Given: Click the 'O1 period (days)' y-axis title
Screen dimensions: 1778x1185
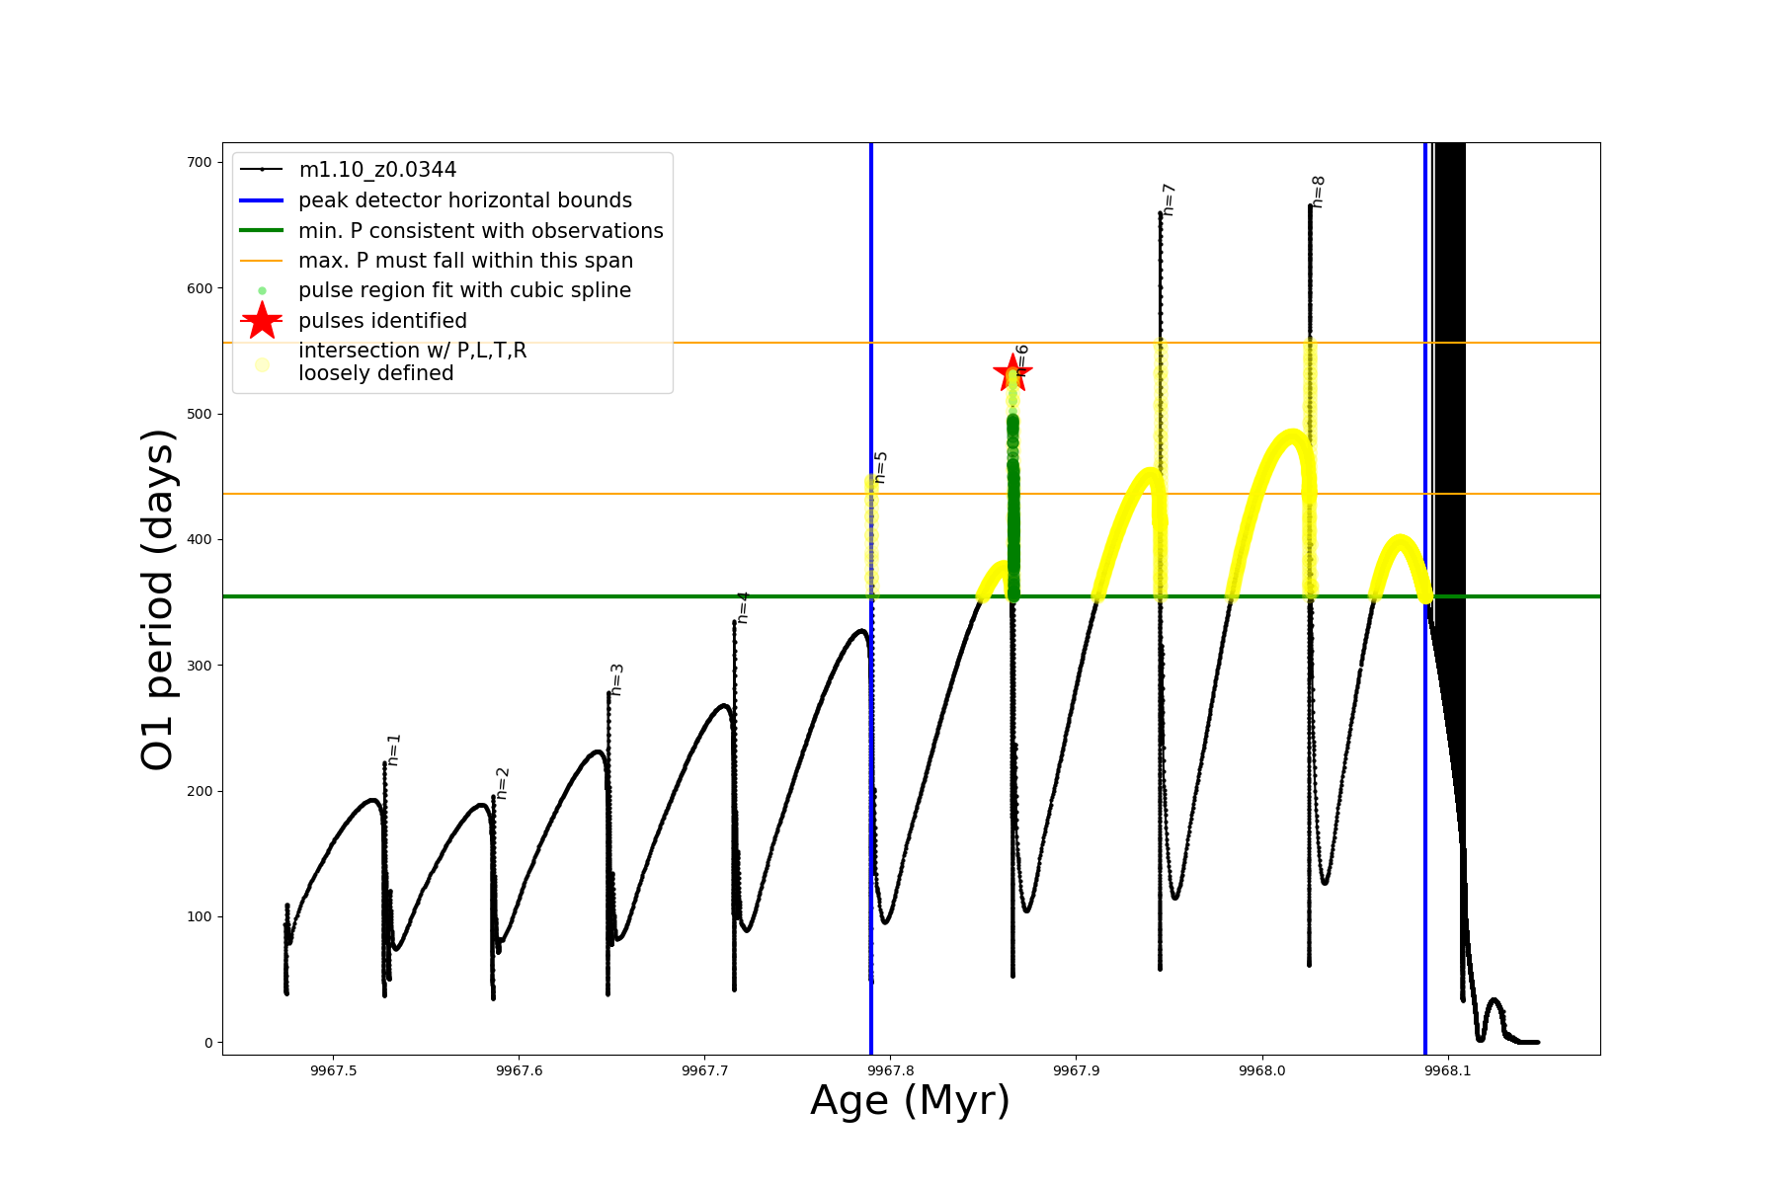Looking at the screenshot, I should 158,599.
